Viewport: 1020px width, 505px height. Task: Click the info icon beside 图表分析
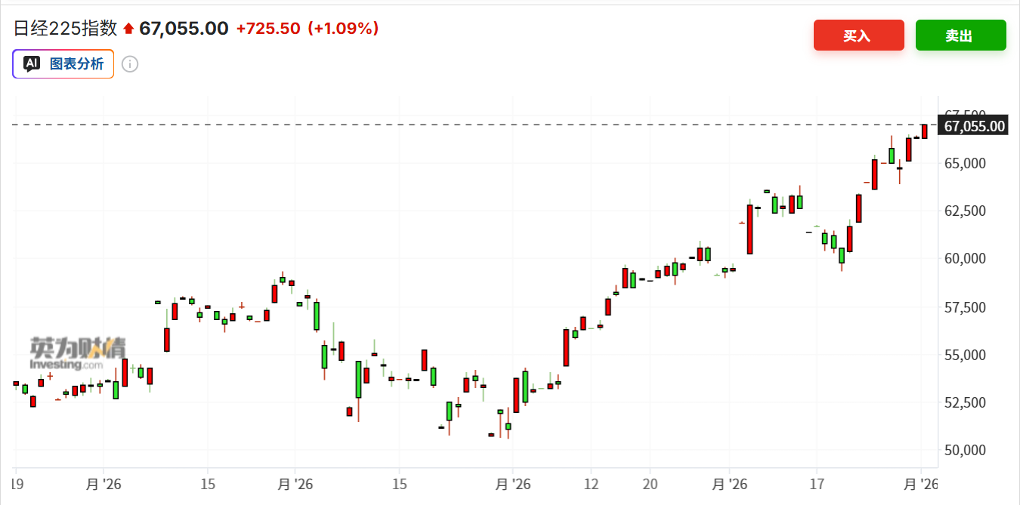click(x=130, y=64)
